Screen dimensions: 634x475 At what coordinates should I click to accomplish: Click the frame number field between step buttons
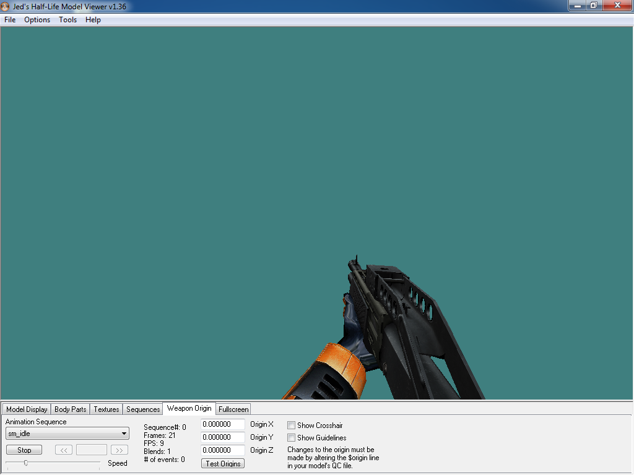click(92, 450)
